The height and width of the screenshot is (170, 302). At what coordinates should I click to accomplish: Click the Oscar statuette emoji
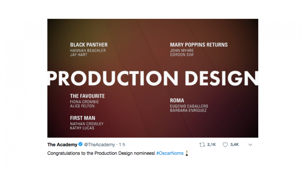click(187, 153)
